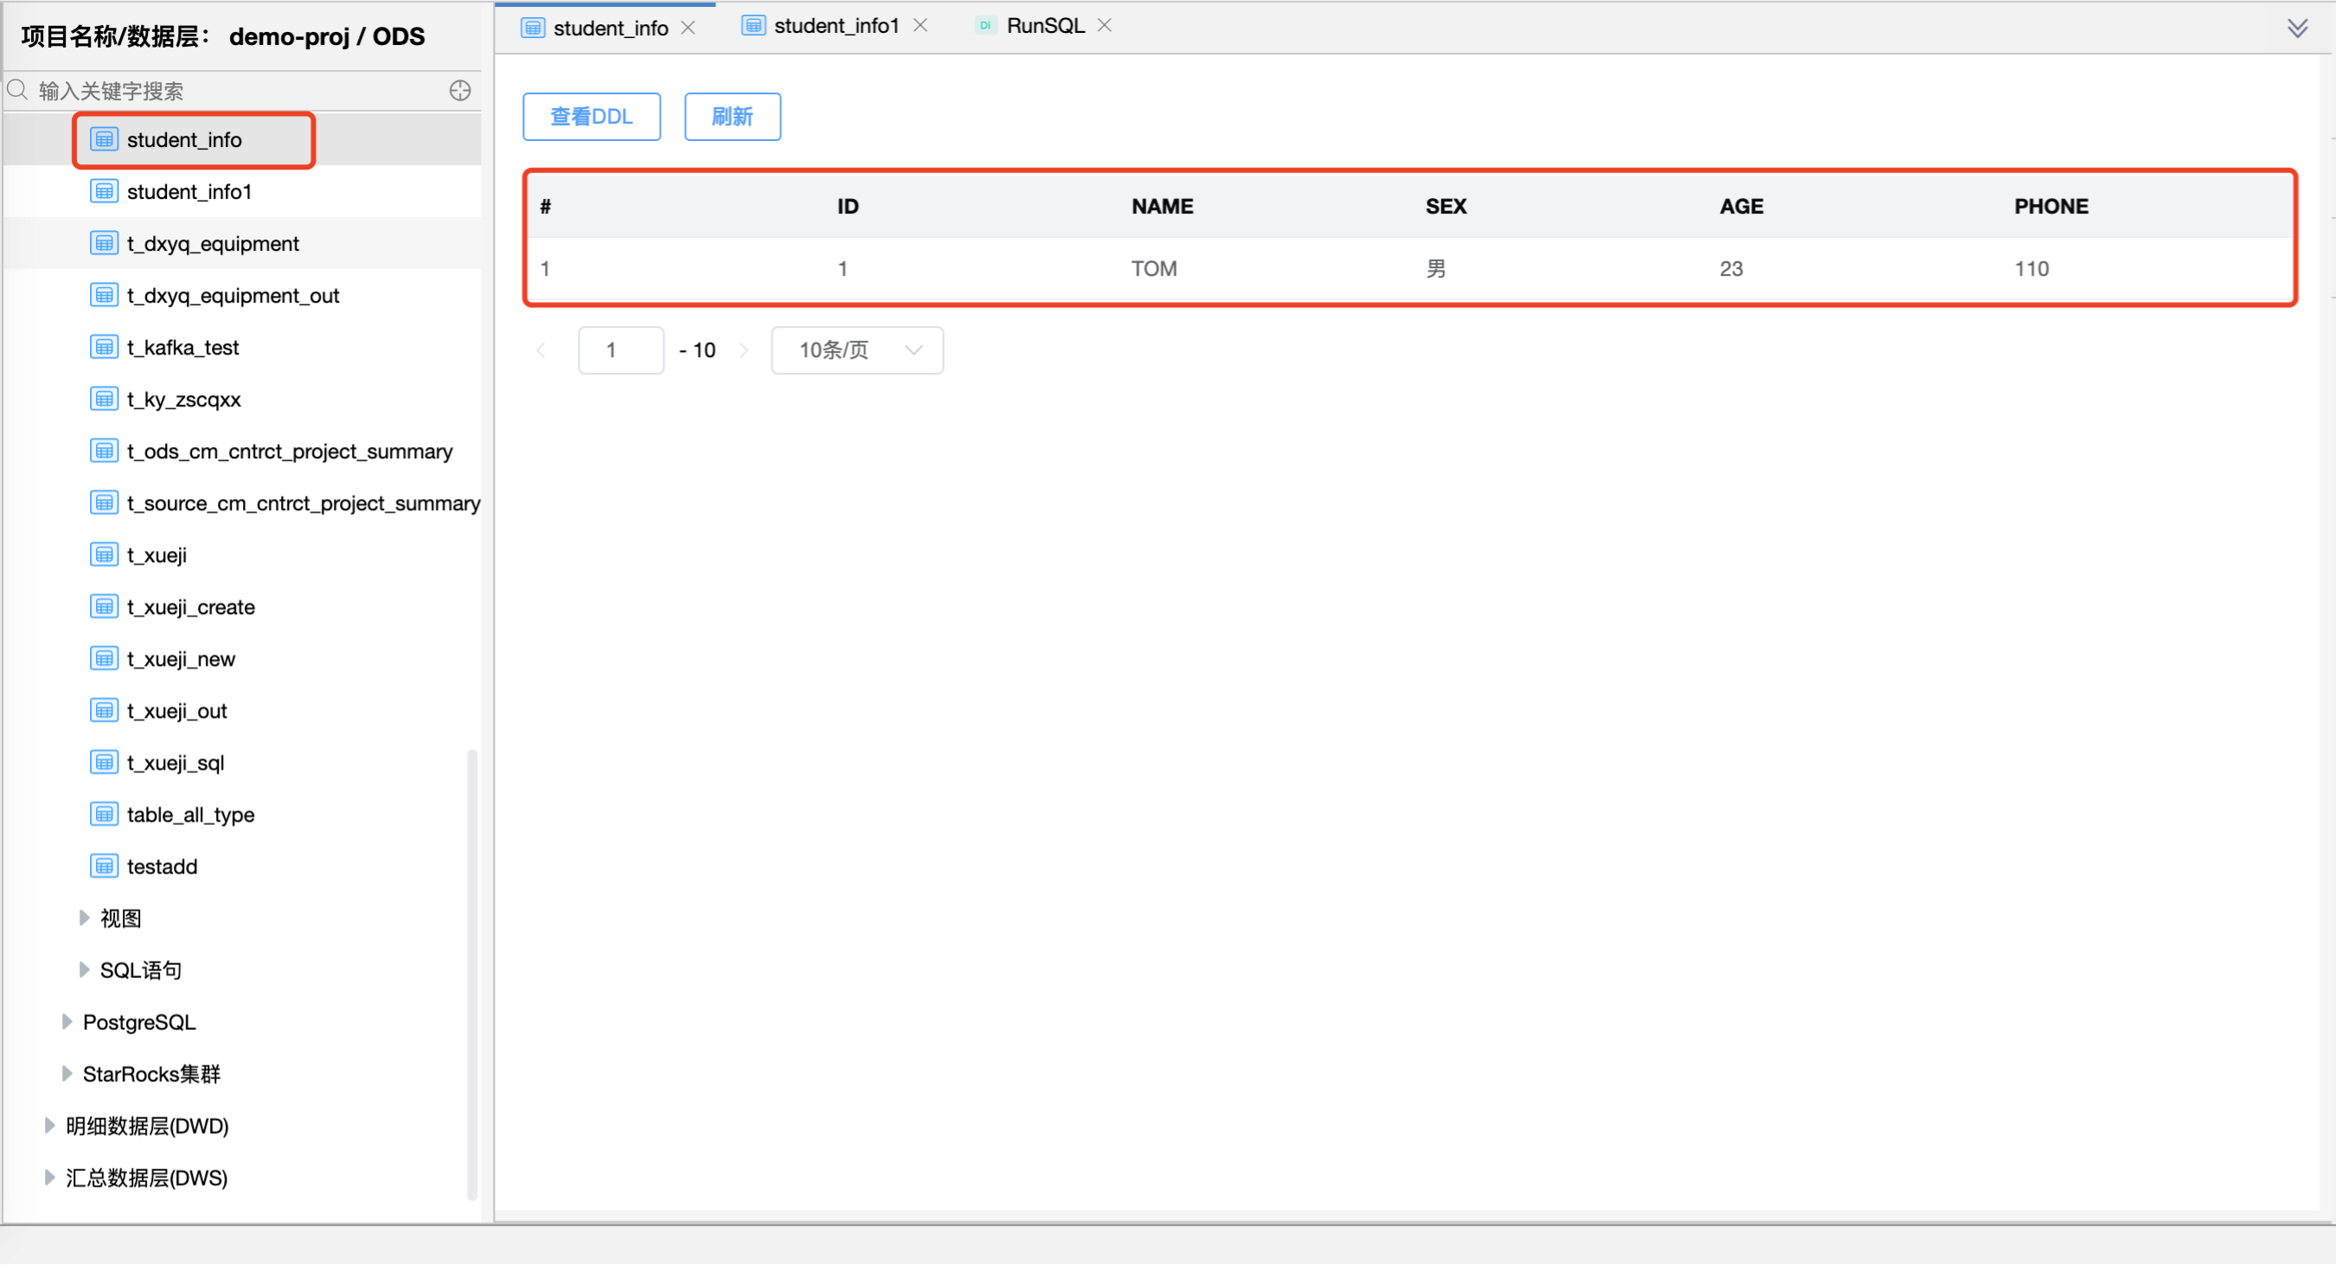Click the 刷新 button
The height and width of the screenshot is (1266, 2336).
(x=732, y=116)
